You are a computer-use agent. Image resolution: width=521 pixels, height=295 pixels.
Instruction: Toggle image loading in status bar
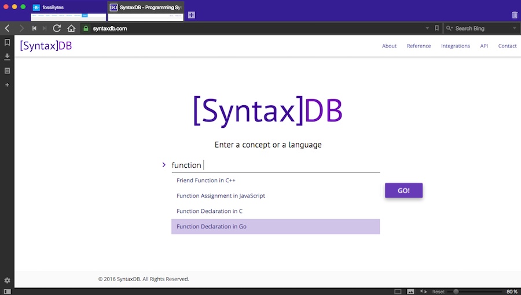click(410, 292)
